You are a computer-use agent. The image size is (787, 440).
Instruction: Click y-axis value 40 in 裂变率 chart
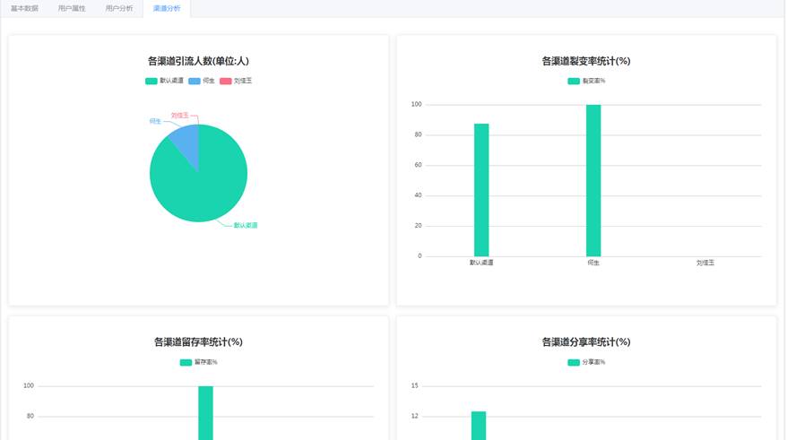[x=418, y=195]
